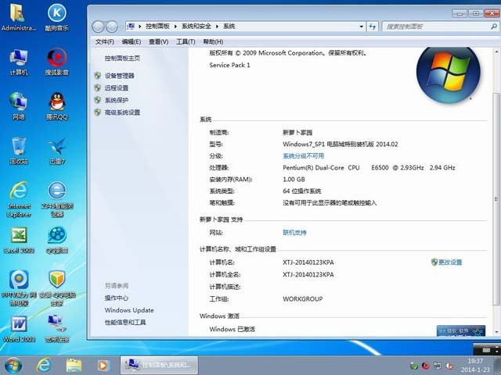Open 远程设置 link
The height and width of the screenshot is (375, 501).
click(117, 88)
